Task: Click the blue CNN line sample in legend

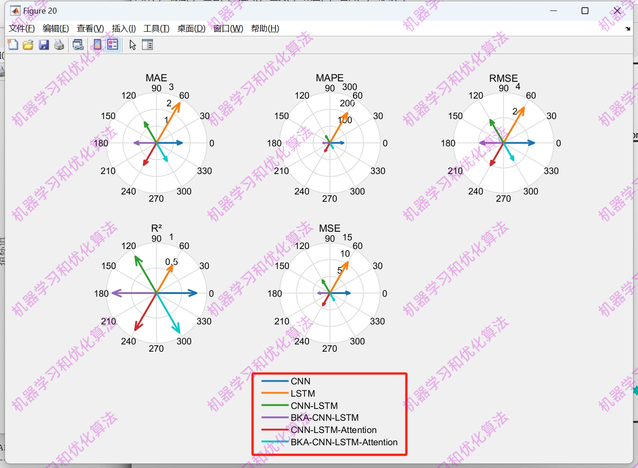Action: click(275, 381)
